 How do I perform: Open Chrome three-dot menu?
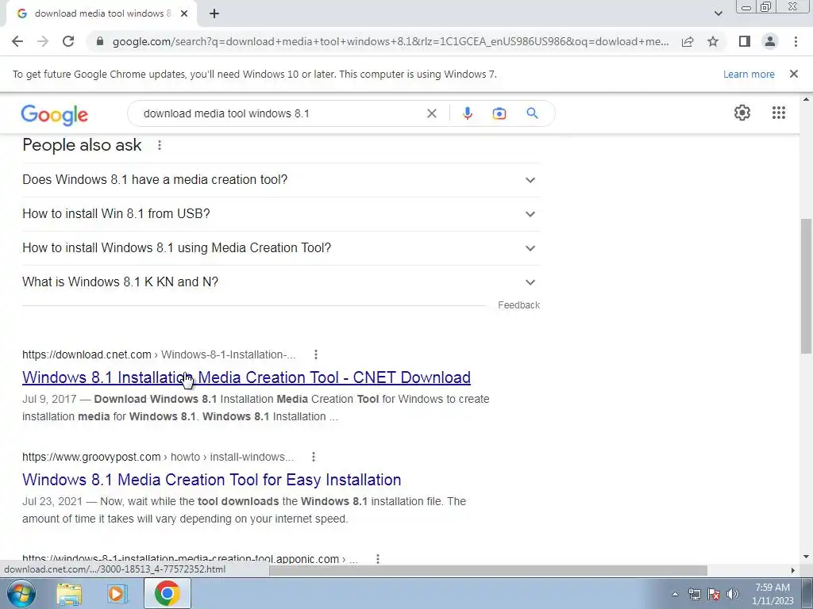point(796,41)
